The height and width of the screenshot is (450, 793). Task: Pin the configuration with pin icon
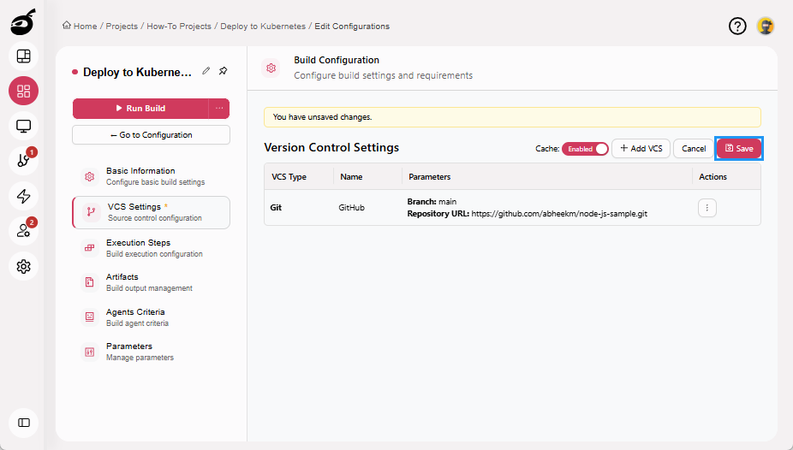tap(223, 71)
